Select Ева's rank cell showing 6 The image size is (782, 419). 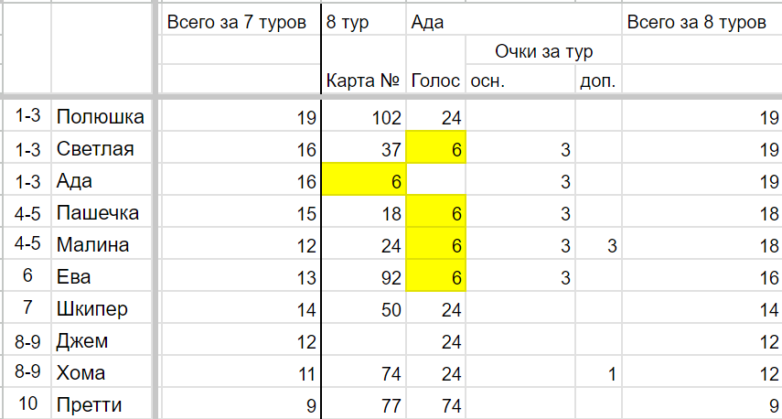tap(27, 277)
